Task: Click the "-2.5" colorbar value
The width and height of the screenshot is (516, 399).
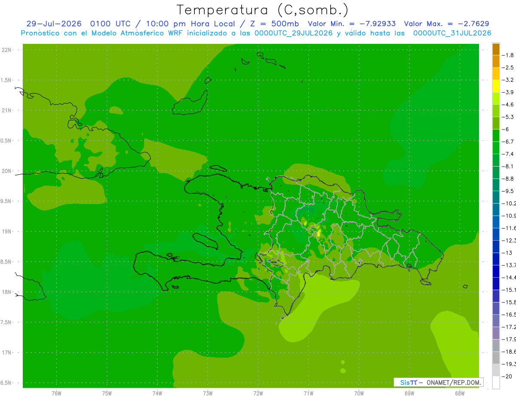Action: [x=508, y=68]
